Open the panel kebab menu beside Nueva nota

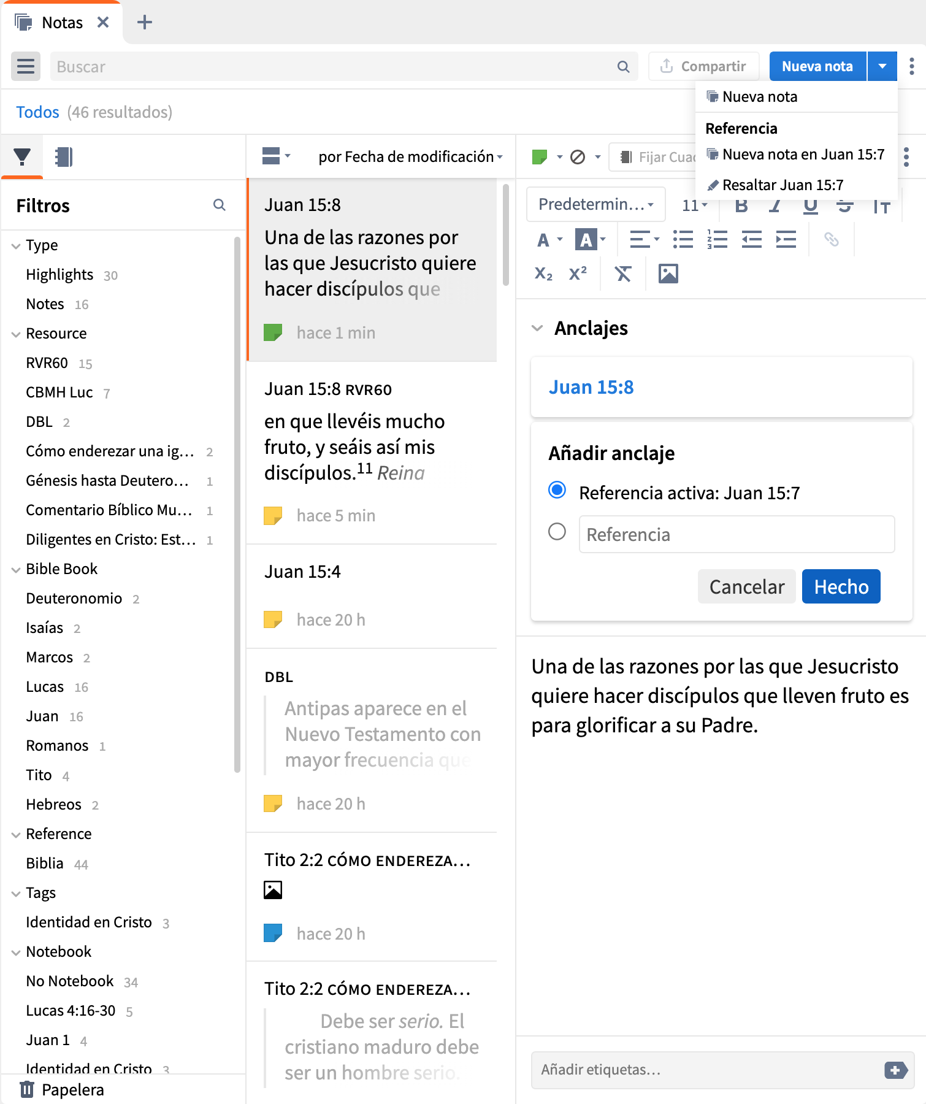(x=912, y=66)
